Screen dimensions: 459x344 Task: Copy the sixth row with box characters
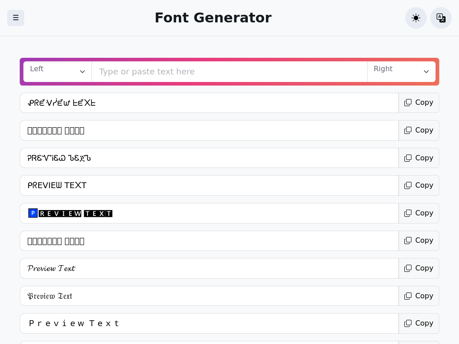pos(419,241)
